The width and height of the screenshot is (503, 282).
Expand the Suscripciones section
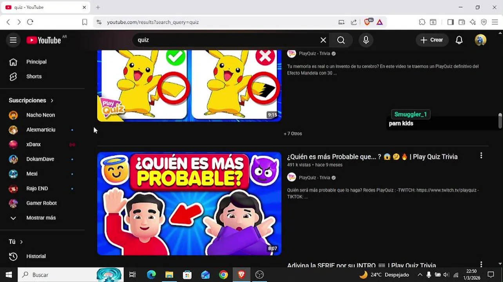[x=31, y=100]
